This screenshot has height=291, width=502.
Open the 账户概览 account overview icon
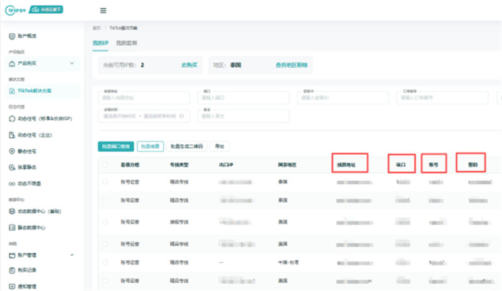[x=12, y=36]
